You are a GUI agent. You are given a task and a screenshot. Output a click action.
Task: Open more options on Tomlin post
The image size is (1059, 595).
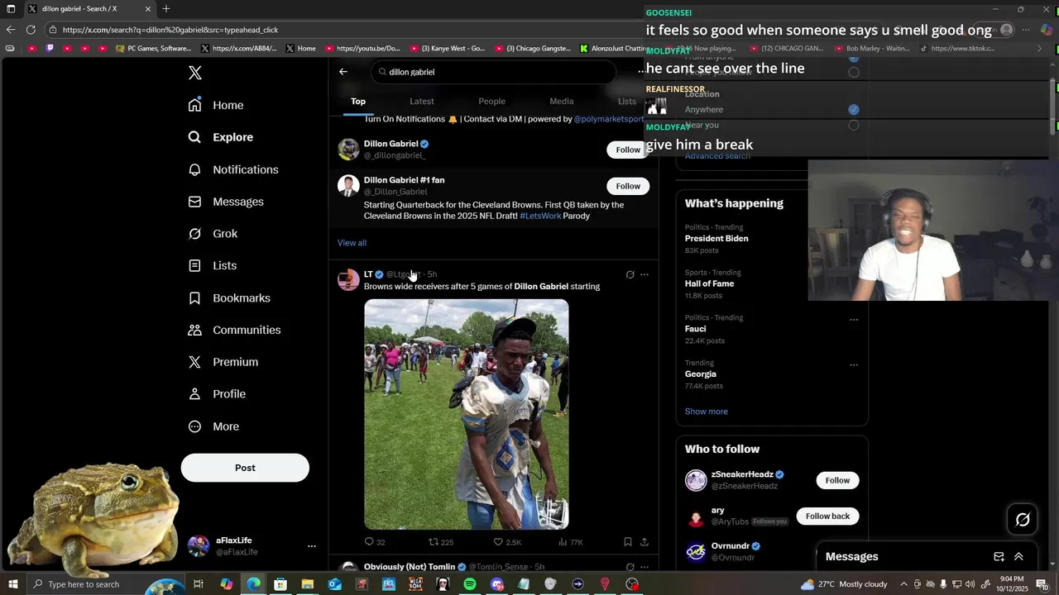[x=645, y=567]
